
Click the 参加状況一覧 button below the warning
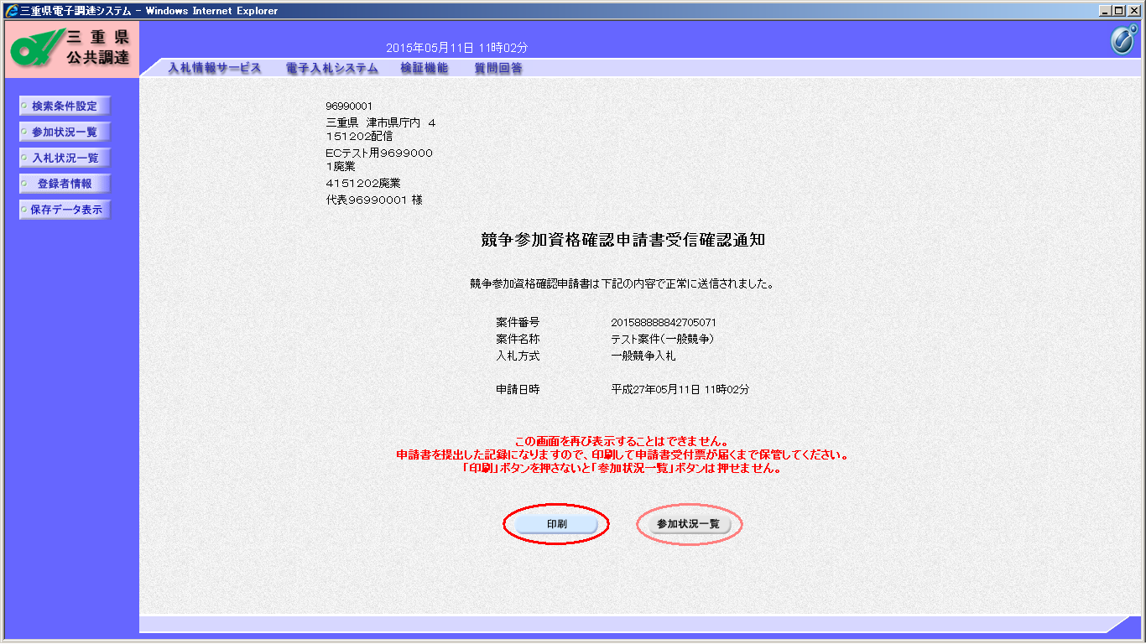pos(689,524)
